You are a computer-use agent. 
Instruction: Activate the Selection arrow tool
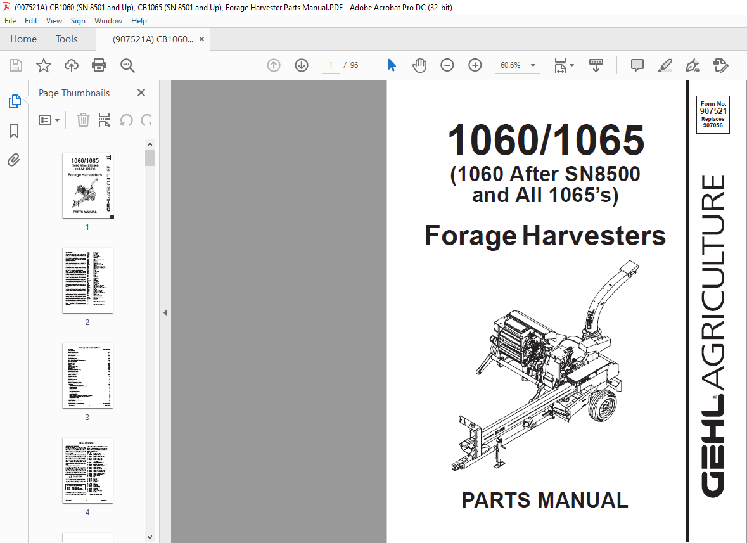(392, 65)
